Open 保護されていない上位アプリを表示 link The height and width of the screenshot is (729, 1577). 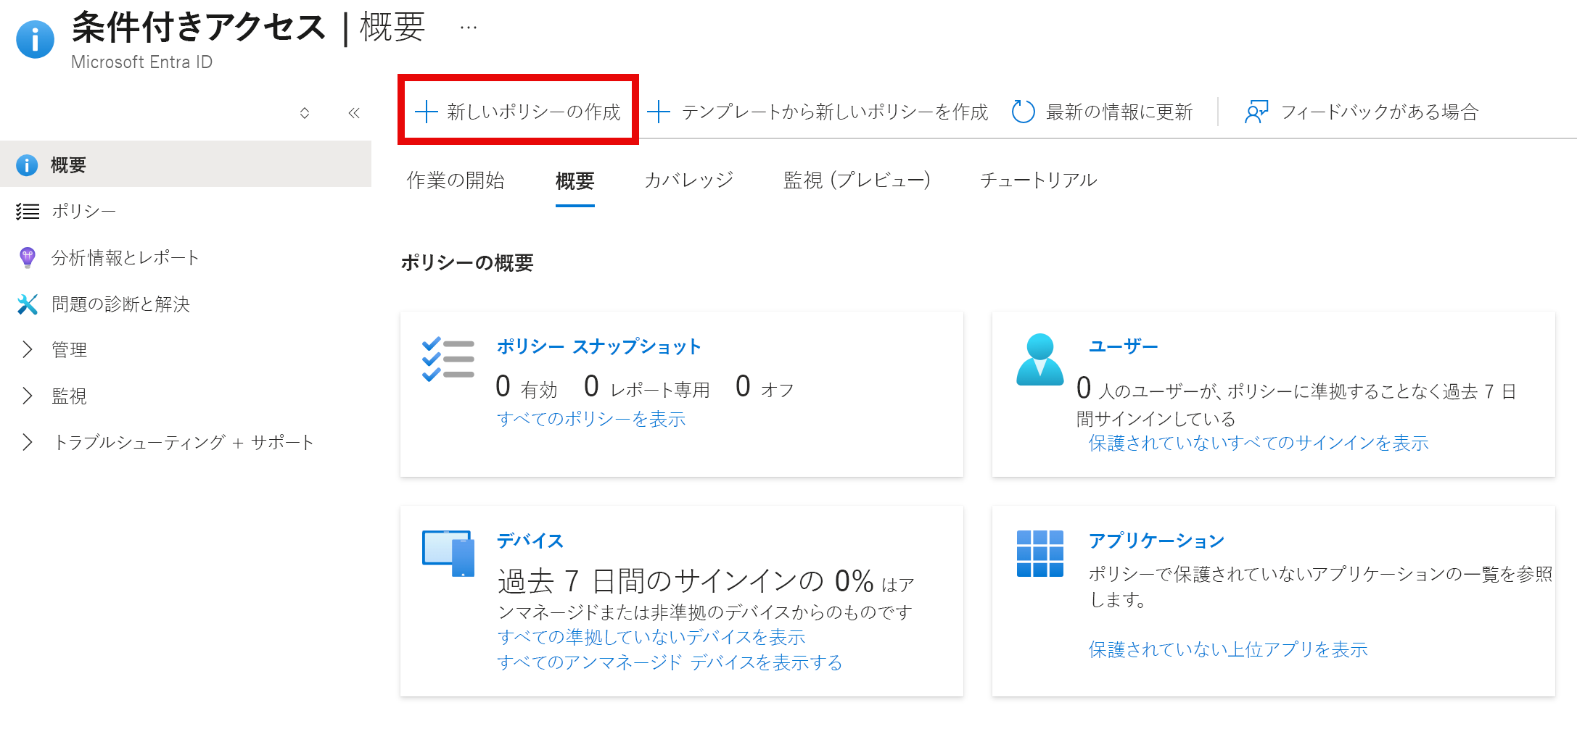pos(1228,649)
